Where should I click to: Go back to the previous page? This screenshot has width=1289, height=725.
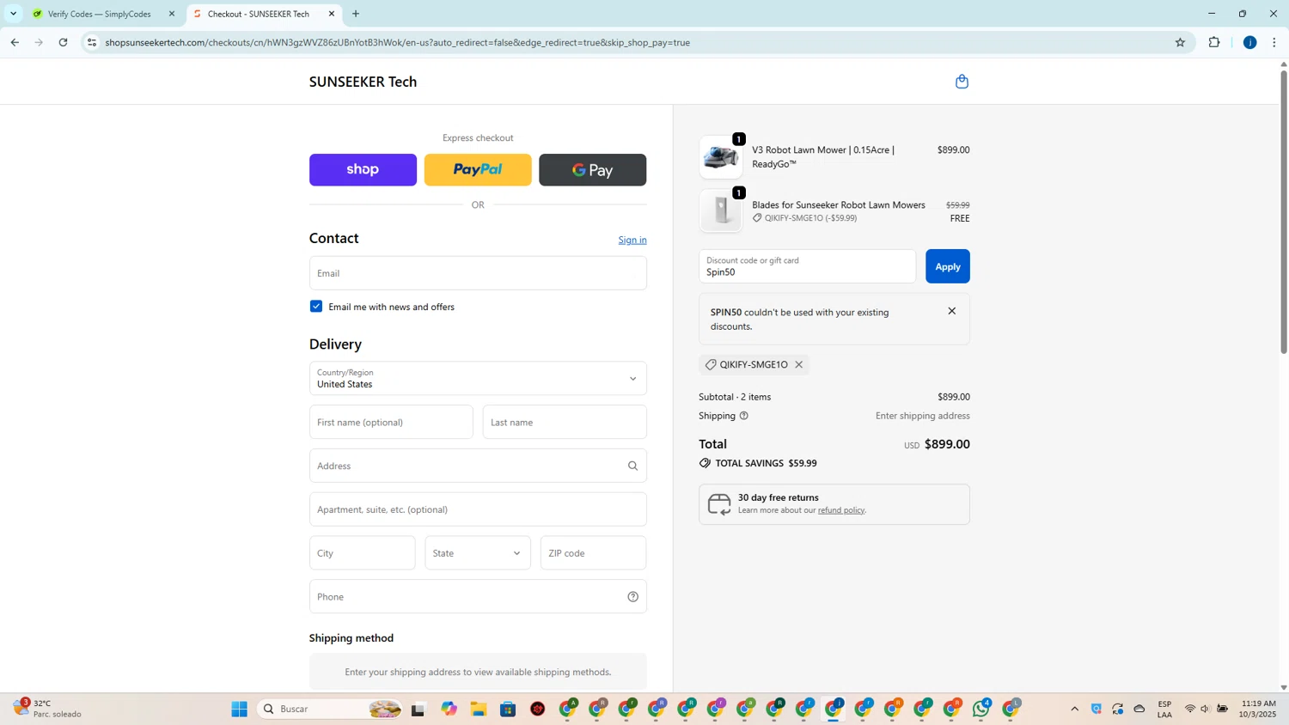15,42
